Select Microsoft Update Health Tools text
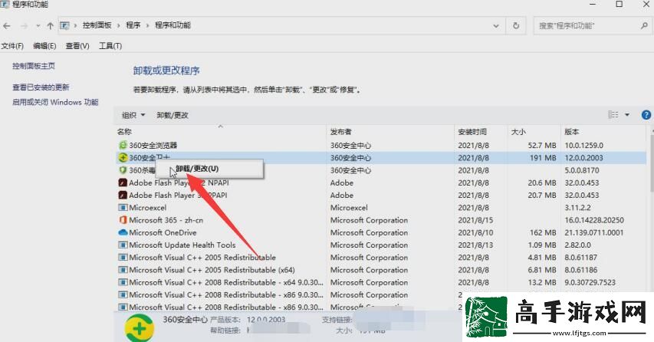This screenshot has width=654, height=342. [x=182, y=245]
